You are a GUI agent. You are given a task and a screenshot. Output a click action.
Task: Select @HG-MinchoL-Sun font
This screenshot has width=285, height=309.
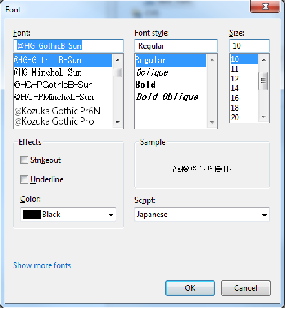(x=63, y=72)
